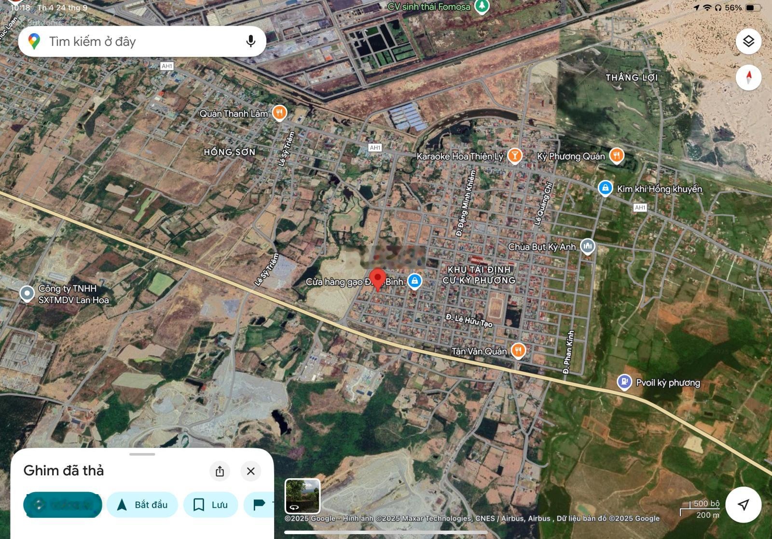Tap the Quán Thanh Lâm restaurant marker
The height and width of the screenshot is (539, 772).
pyautogui.click(x=279, y=113)
